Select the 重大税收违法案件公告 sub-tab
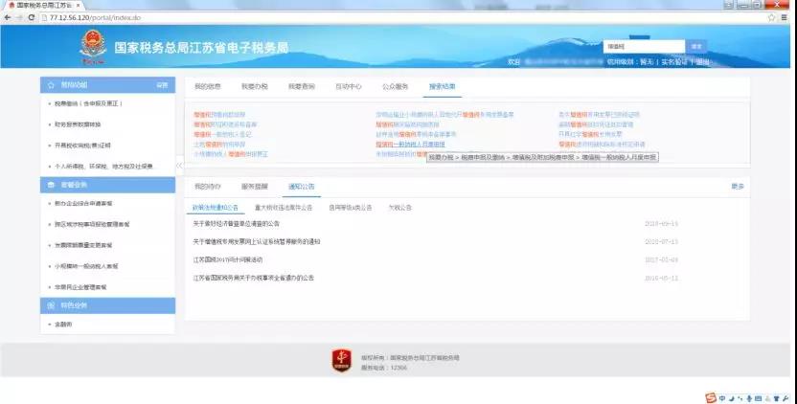Screen dimensions: 797x404 tap(284, 208)
